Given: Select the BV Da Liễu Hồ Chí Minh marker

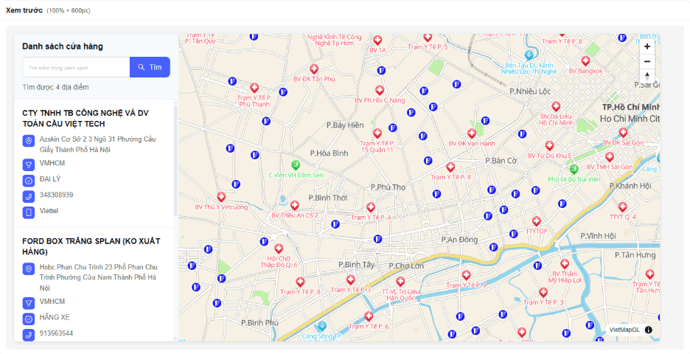Looking at the screenshot, I should (x=556, y=106).
